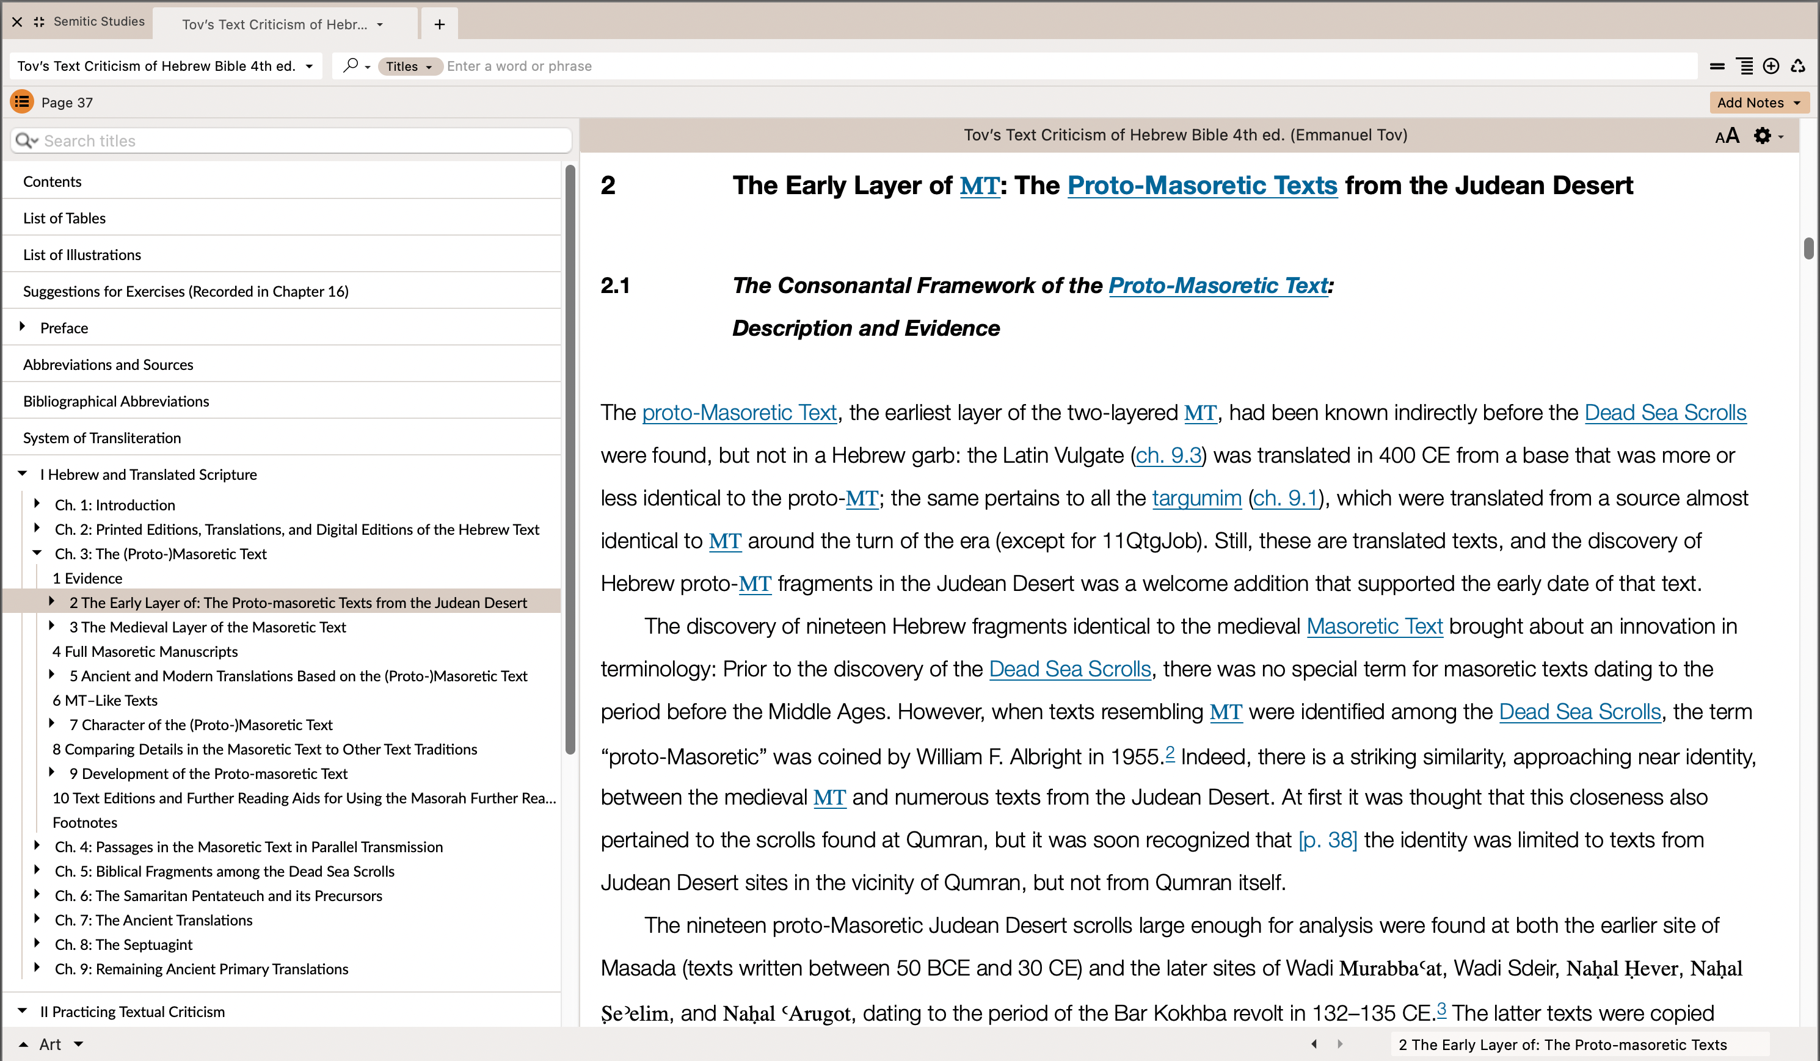Click the magnifying glass search options icon
The height and width of the screenshot is (1061, 1820).
coord(352,66)
